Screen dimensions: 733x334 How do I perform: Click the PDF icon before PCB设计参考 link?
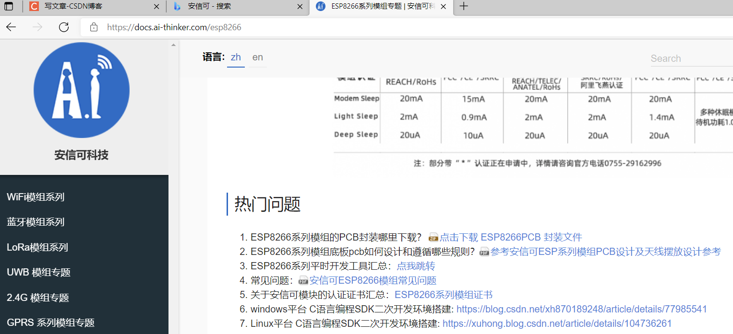[485, 251]
